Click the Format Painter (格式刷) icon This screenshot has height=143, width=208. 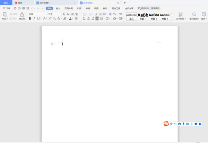click(22, 15)
